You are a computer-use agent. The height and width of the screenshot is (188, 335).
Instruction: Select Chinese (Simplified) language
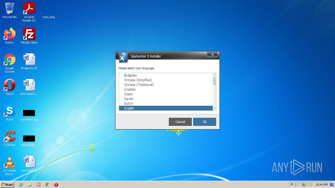coord(166,80)
